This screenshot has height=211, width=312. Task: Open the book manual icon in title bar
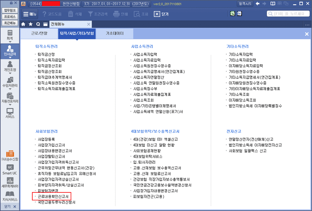click(x=273, y=4)
